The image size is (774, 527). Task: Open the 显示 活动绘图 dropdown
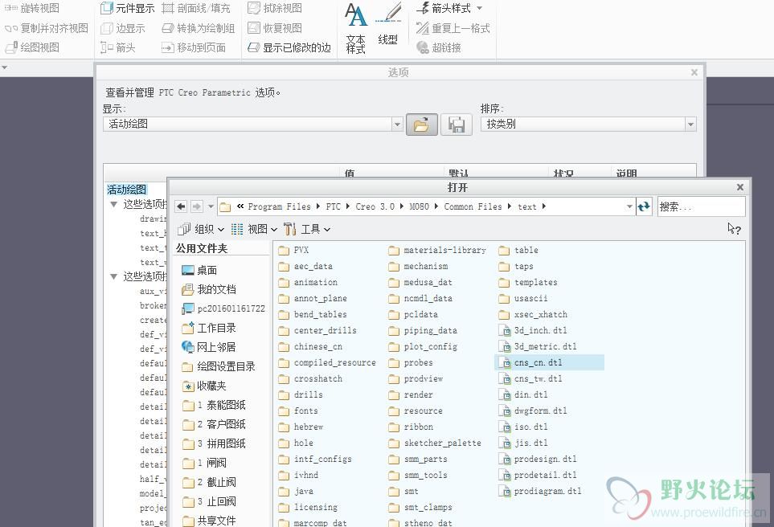(397, 124)
